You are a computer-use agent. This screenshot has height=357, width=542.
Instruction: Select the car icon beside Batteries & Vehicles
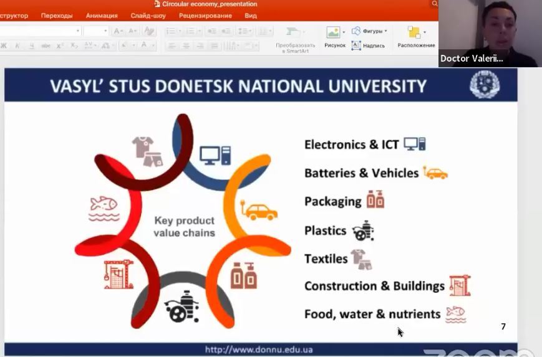coord(435,173)
